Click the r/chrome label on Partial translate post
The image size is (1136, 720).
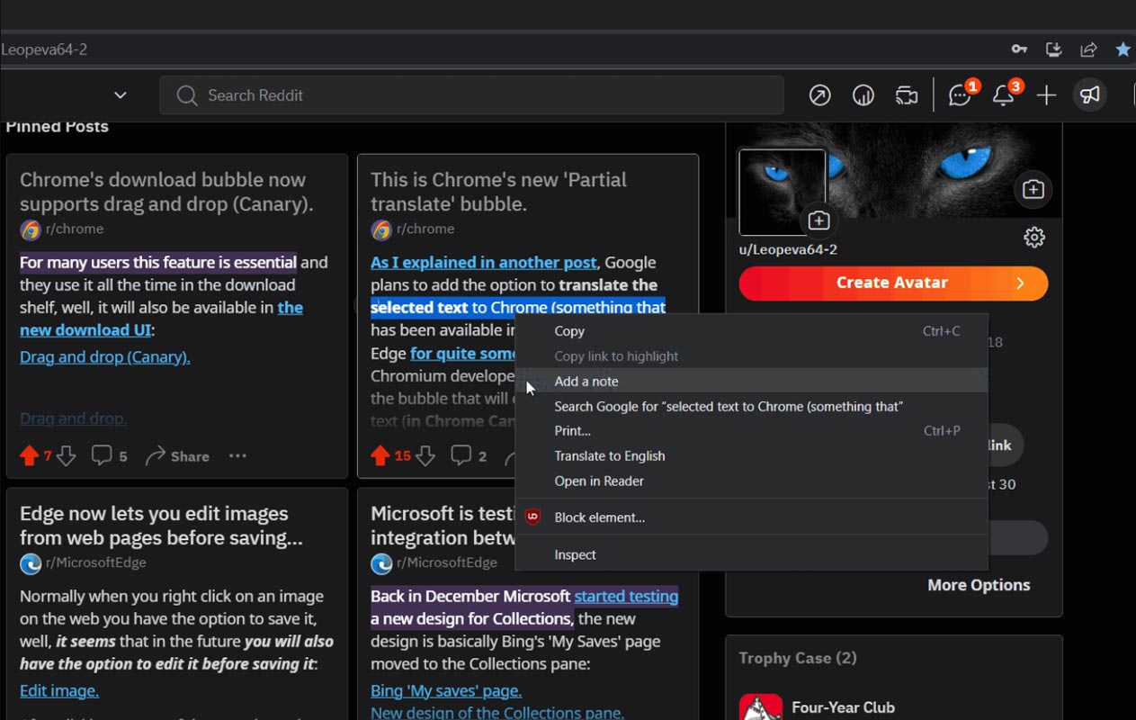[425, 229]
